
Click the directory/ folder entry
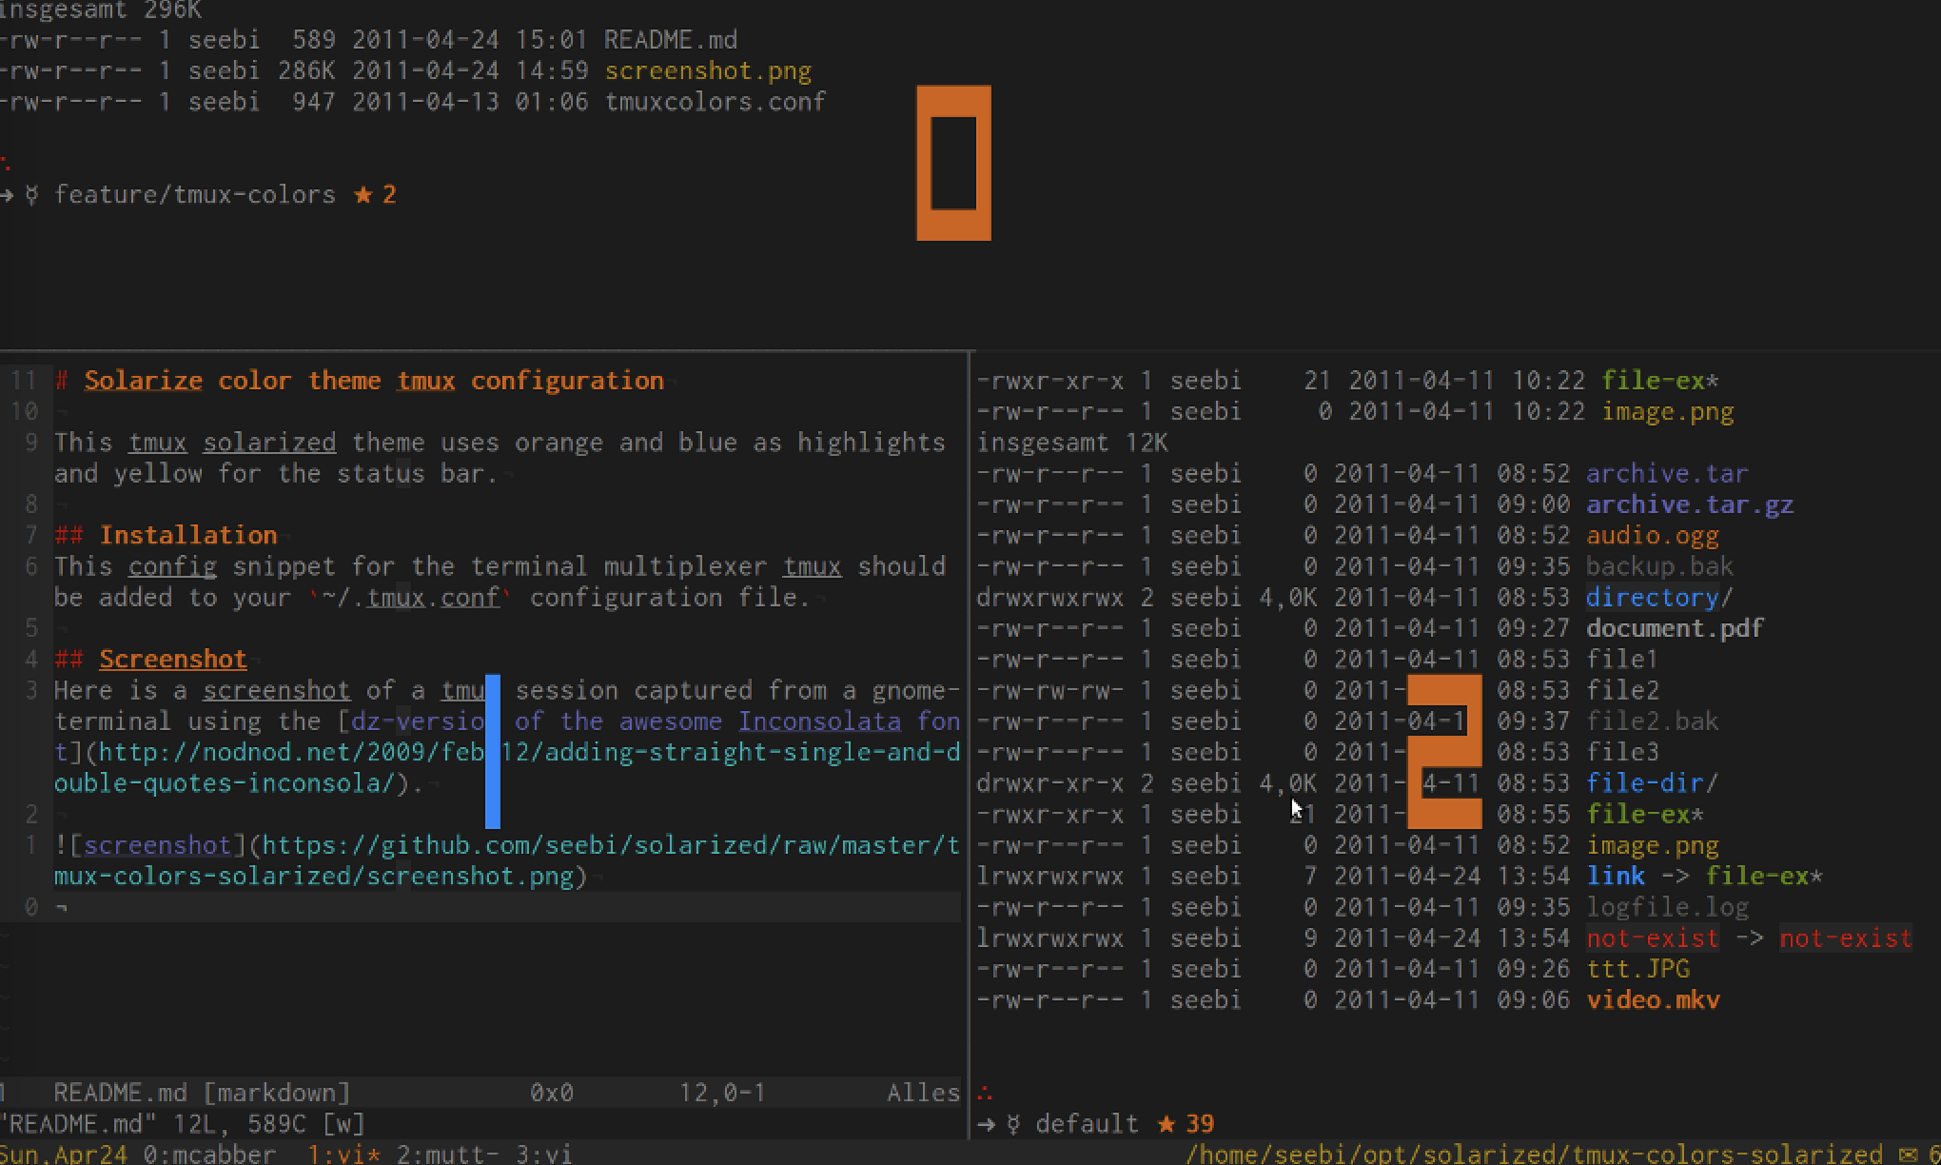1653,597
